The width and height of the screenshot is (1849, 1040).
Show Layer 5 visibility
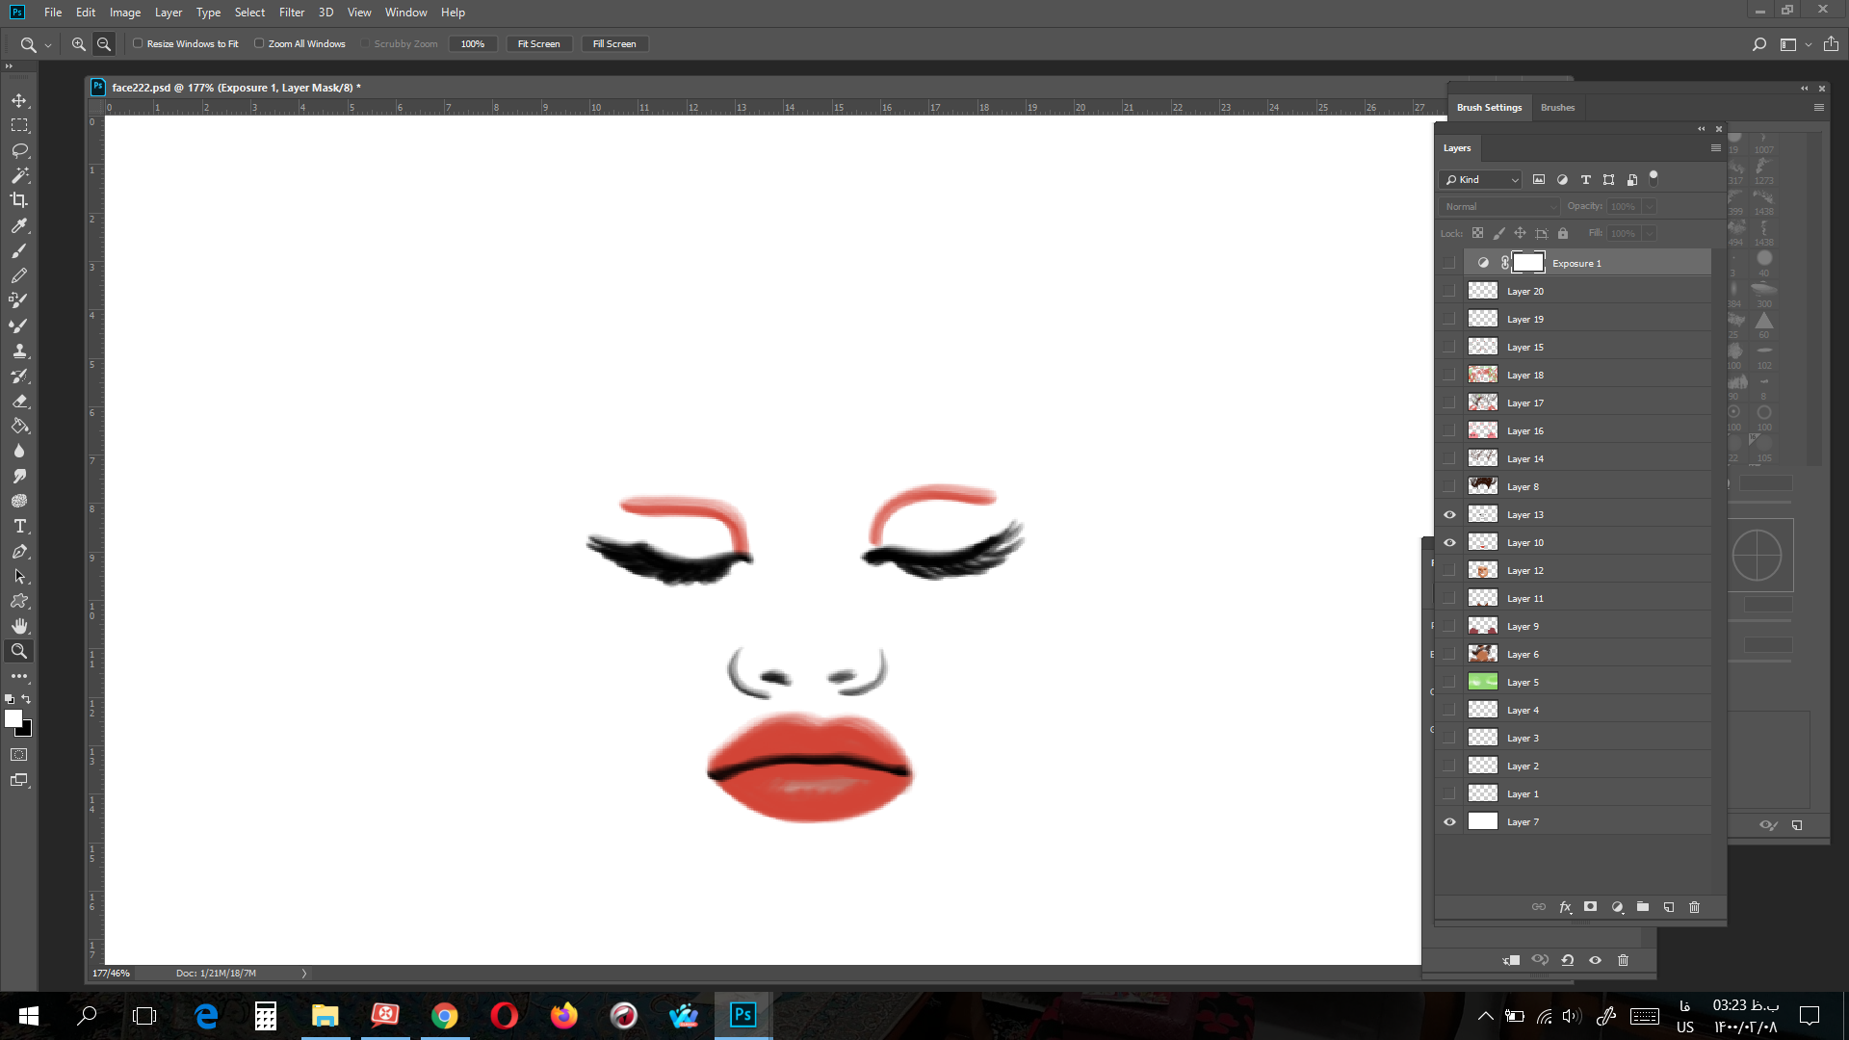[x=1449, y=683]
